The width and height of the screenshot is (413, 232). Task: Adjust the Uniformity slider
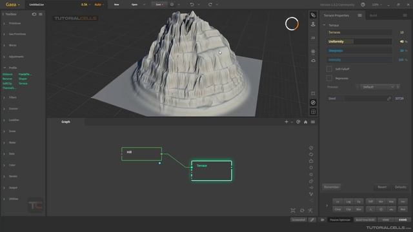click(x=359, y=41)
